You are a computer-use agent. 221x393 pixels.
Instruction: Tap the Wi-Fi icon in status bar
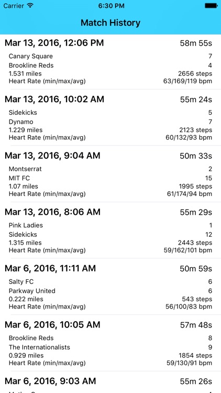click(x=30, y=6)
